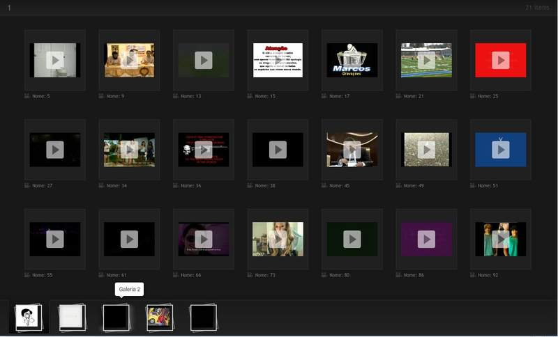This screenshot has width=558, height=337.
Task: Select the label text Nome: 55
Action: [42, 275]
